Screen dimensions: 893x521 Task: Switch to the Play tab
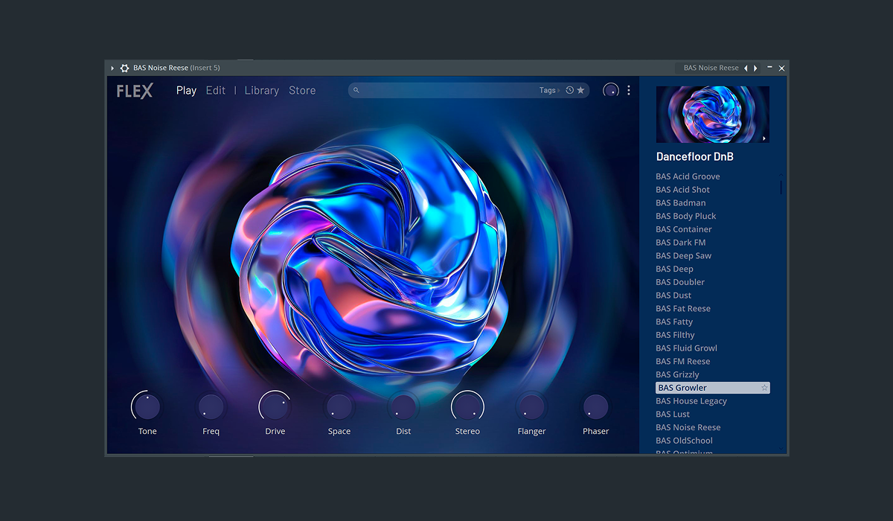(x=186, y=91)
